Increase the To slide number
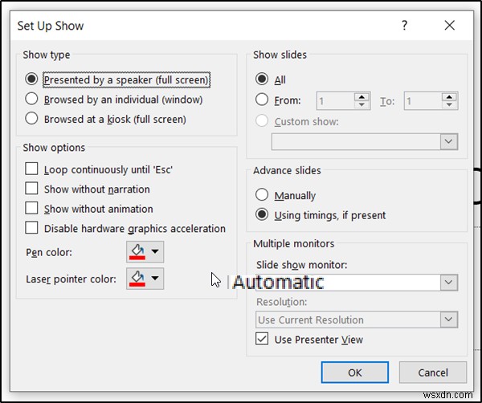 (449, 97)
